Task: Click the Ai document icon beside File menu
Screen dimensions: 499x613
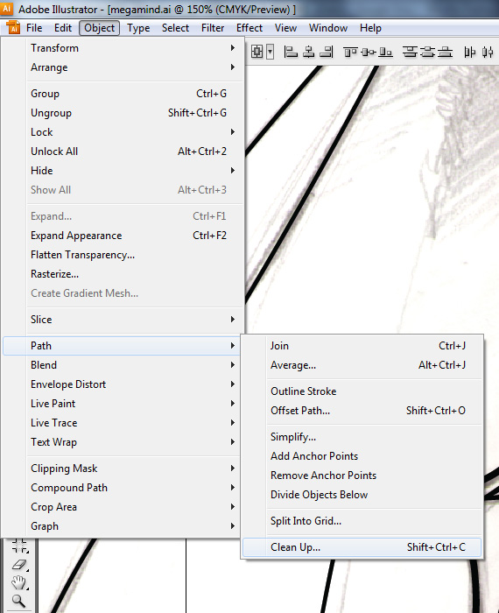Action: point(13,28)
